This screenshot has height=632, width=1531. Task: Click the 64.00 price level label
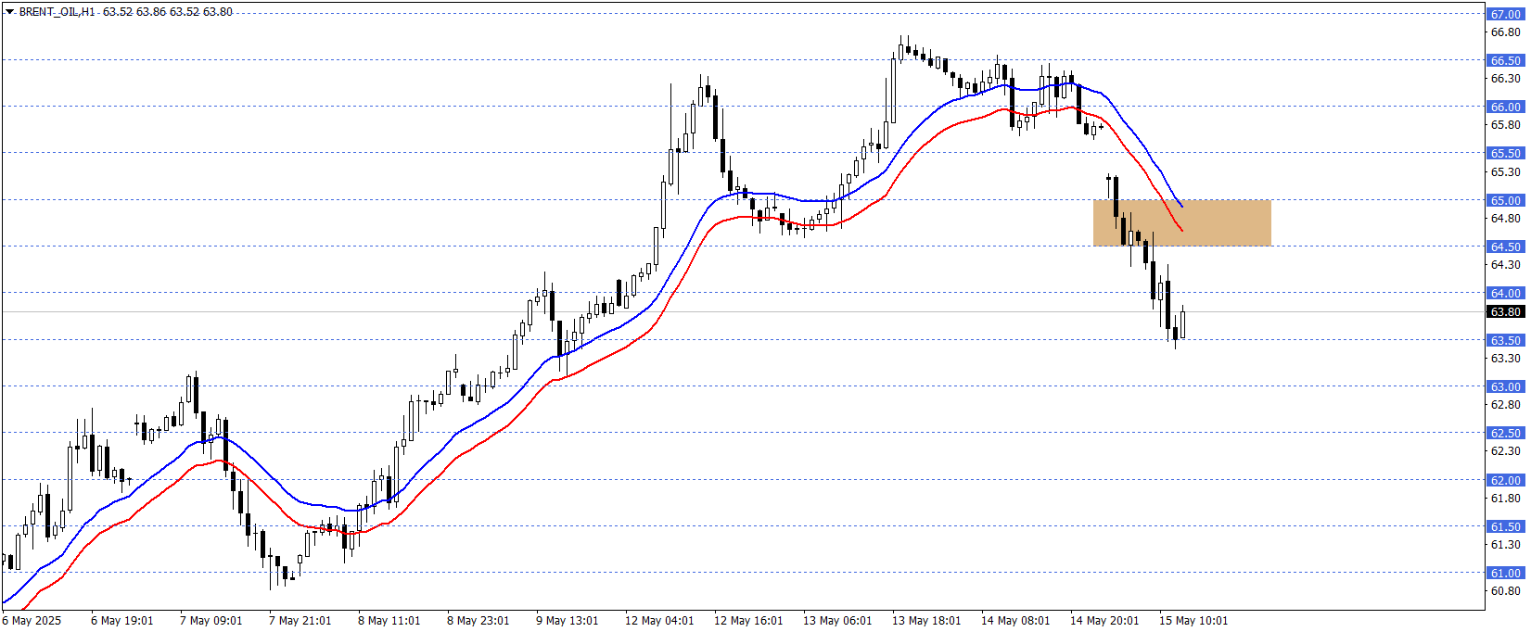coord(1506,293)
